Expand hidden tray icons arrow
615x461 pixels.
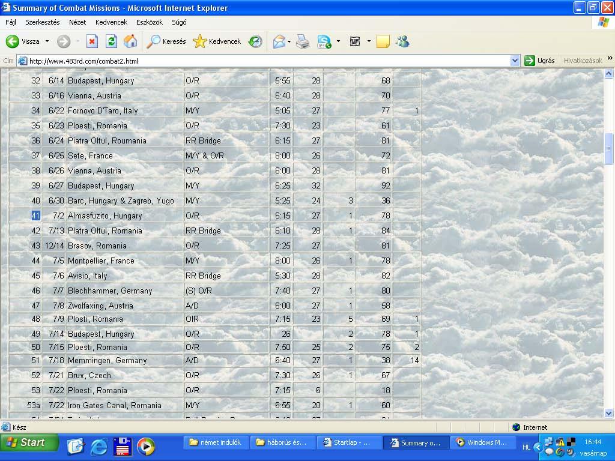click(538, 447)
